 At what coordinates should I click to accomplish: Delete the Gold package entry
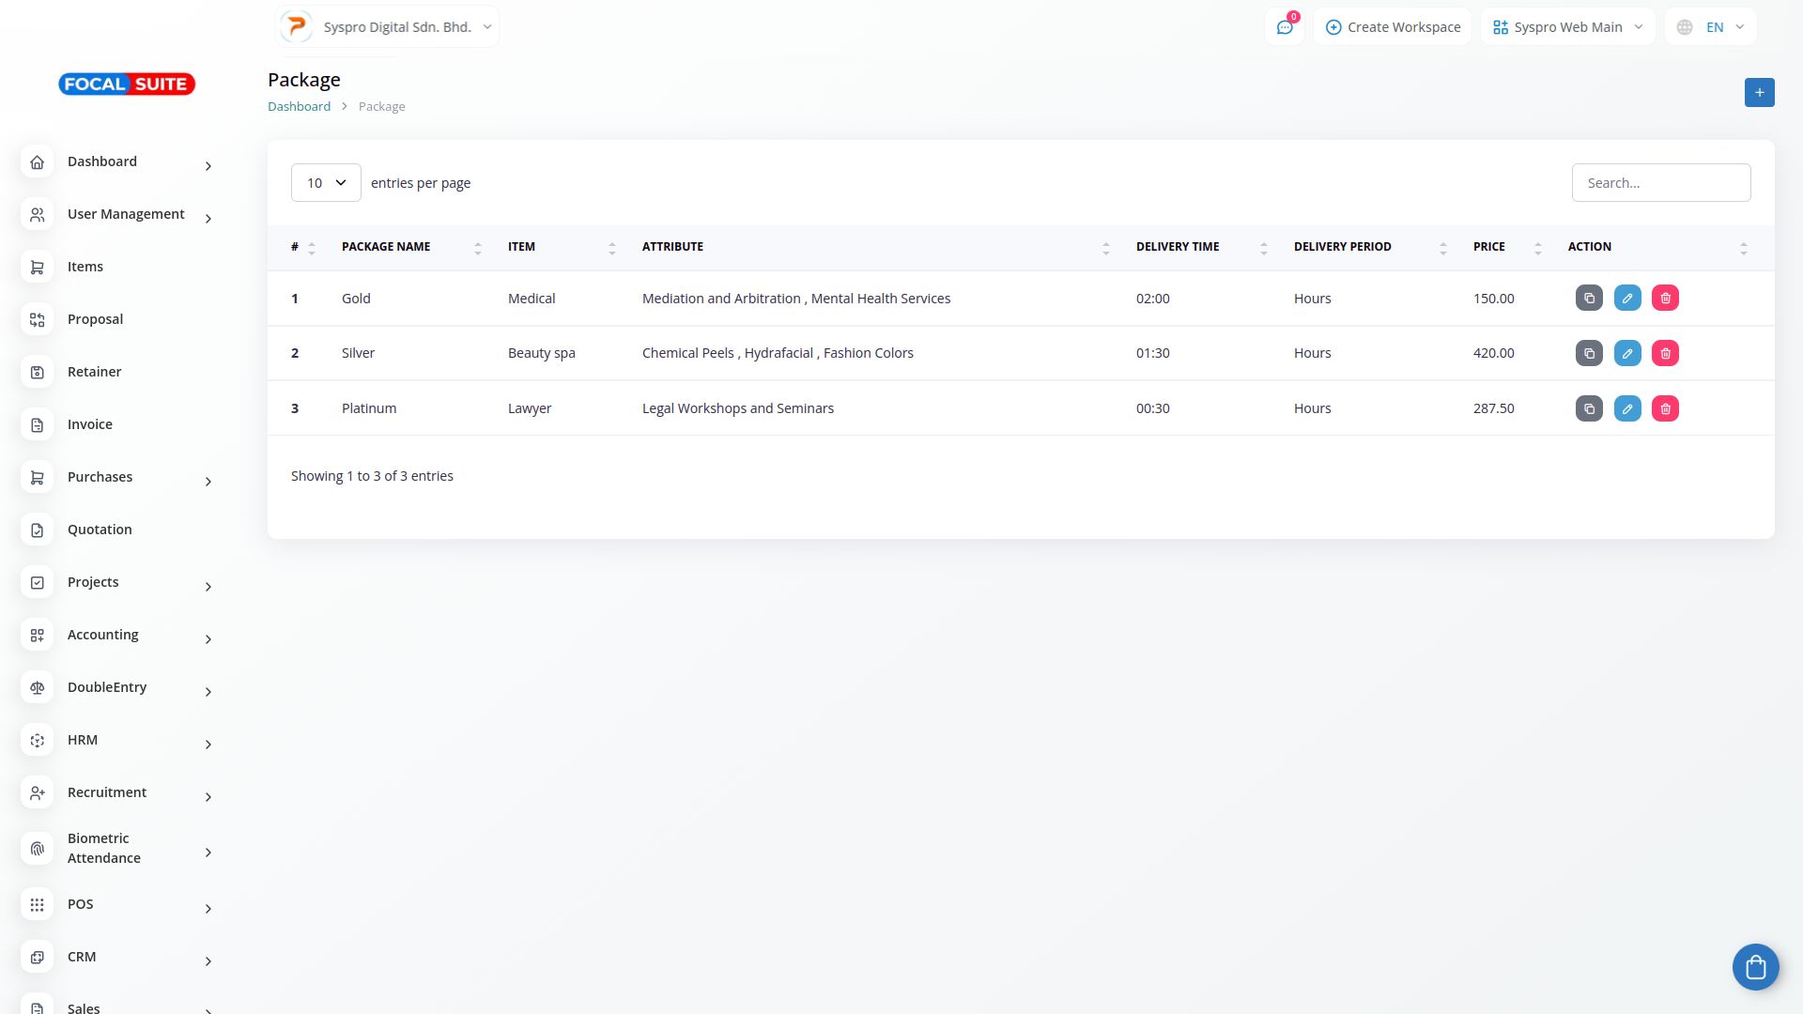1665,299
